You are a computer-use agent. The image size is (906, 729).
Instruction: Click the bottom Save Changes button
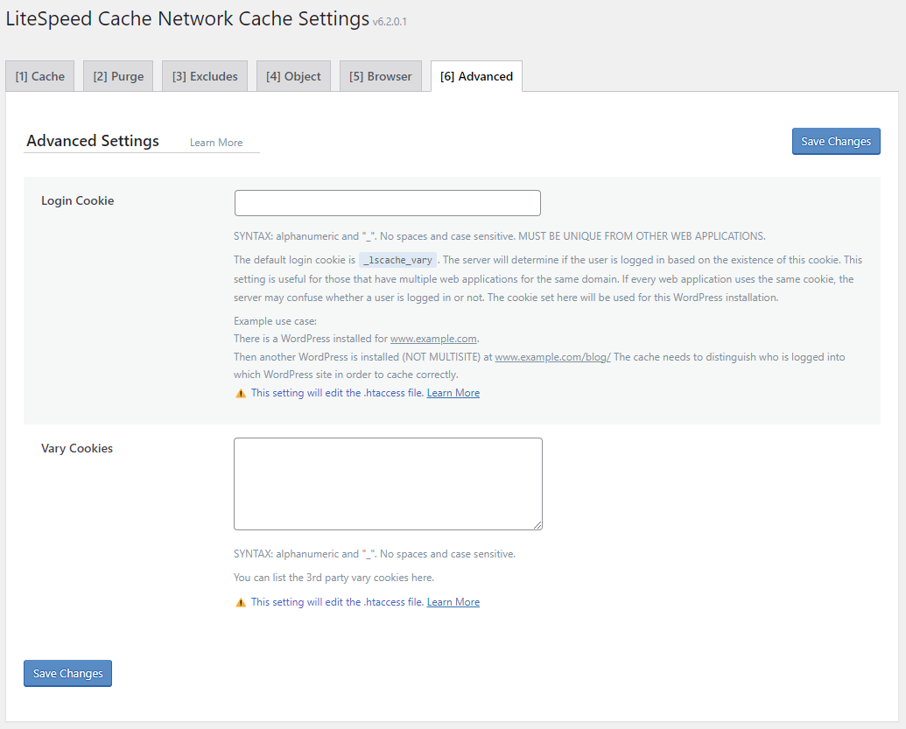tap(67, 674)
